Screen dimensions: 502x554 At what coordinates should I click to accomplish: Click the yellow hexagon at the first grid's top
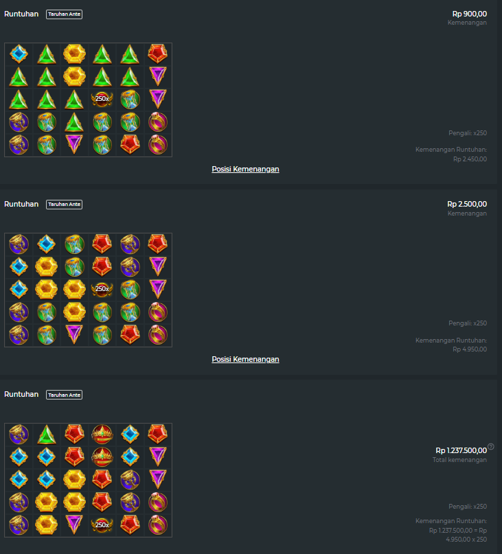(x=74, y=54)
